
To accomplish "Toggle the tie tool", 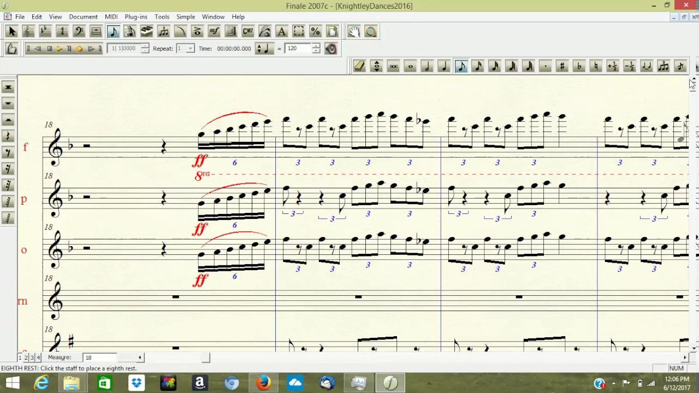I will [x=647, y=66].
